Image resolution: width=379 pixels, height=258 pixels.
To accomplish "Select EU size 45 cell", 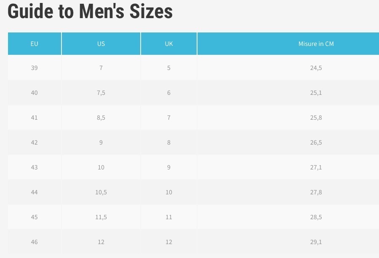I will [35, 217].
